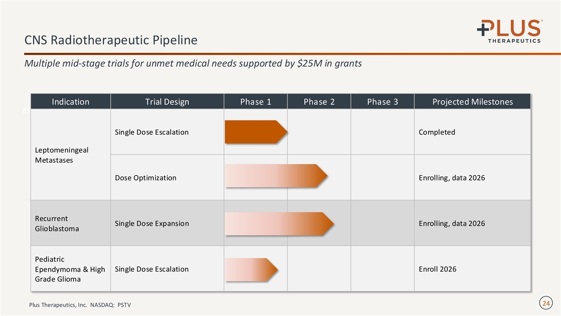561x316 pixels.
Task: Select the Projected Milestones column header
Action: [x=472, y=102]
